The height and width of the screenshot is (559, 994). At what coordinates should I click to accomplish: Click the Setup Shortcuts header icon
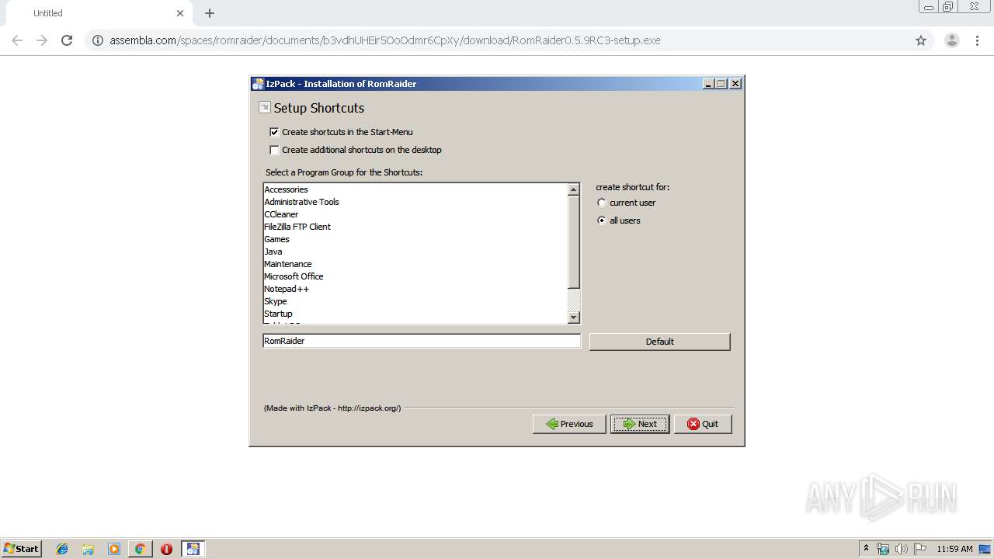pyautogui.click(x=265, y=107)
